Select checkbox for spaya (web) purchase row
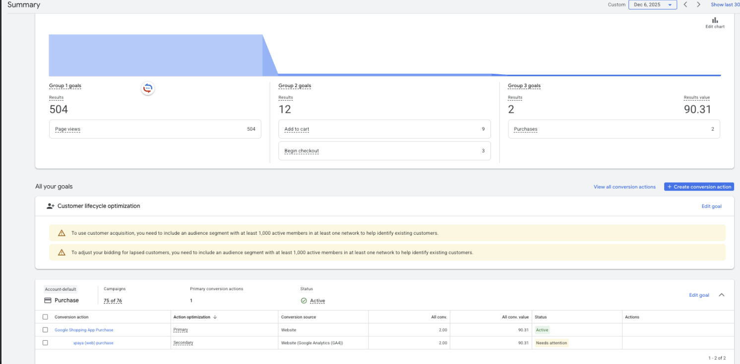Screen dimensions: 740x364 pos(45,343)
